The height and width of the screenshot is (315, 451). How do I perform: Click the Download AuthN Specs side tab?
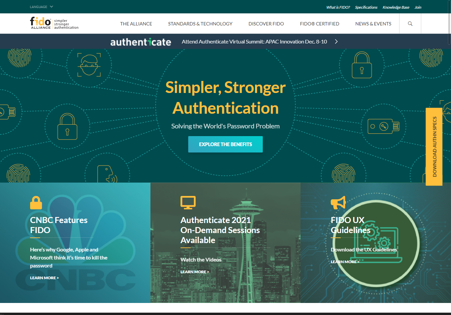434,147
